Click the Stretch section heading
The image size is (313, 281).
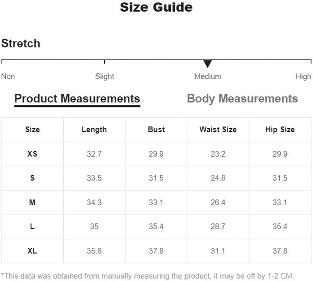[x=21, y=43]
